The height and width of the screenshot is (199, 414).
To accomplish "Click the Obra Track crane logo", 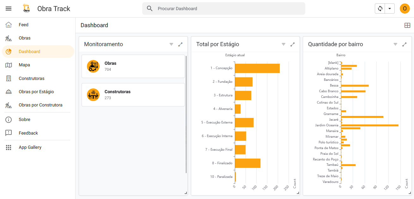I will coord(27,9).
